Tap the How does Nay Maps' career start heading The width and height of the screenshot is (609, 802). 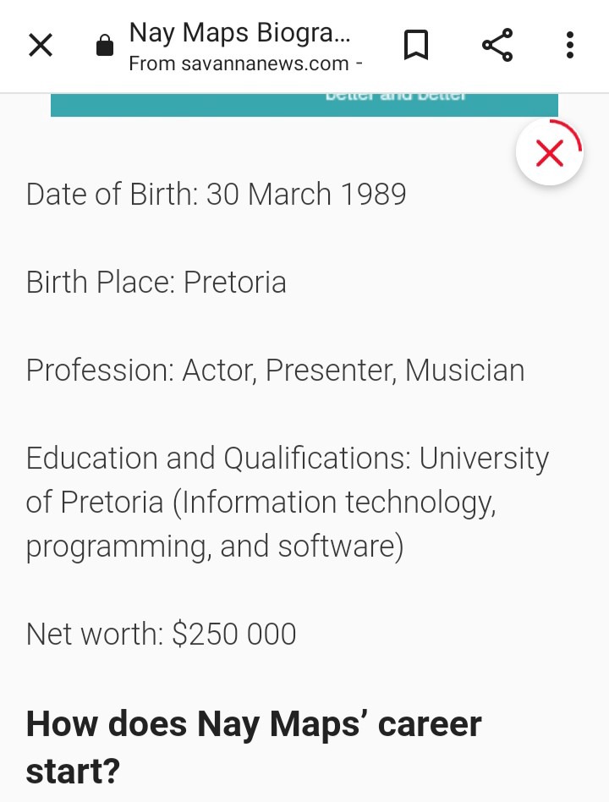(254, 747)
